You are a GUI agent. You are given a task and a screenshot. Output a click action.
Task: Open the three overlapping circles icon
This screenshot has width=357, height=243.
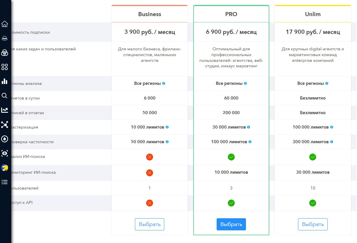pos(5,53)
